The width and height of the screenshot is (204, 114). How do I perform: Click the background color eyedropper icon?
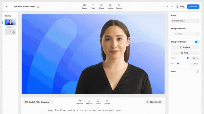pyautogui.click(x=197, y=34)
